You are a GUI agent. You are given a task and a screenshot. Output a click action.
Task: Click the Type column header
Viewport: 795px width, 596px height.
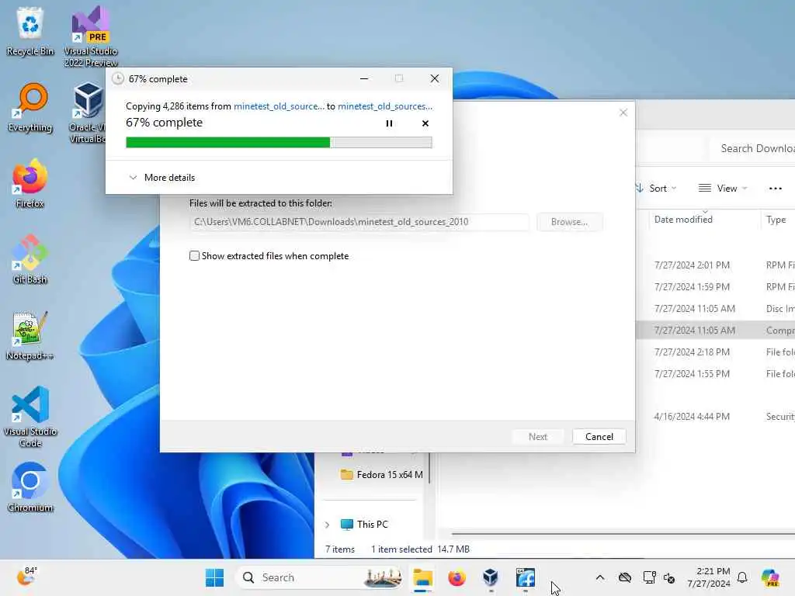click(777, 220)
